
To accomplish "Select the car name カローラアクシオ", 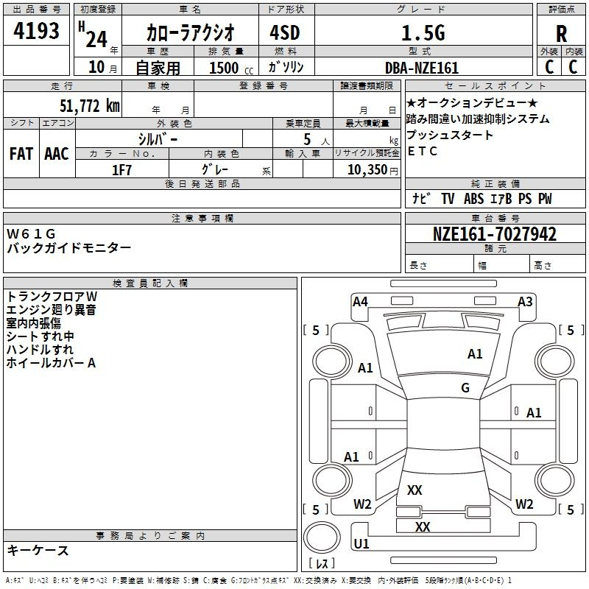I will (190, 33).
